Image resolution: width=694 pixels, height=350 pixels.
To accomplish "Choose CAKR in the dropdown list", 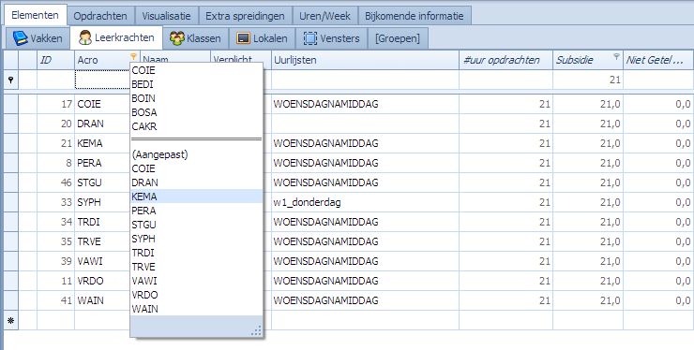I will [196, 126].
